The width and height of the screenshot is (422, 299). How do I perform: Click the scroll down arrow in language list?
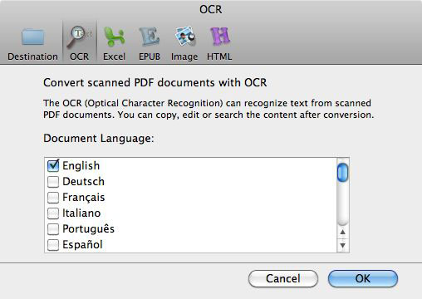pyautogui.click(x=343, y=245)
